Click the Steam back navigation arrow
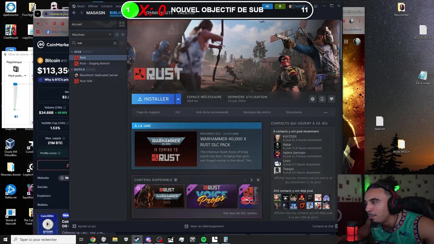Image resolution: width=434 pixels, height=244 pixels. (74, 13)
